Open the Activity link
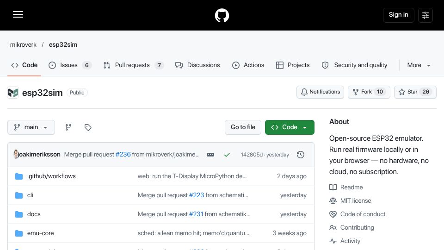444x250 pixels. pos(350,241)
